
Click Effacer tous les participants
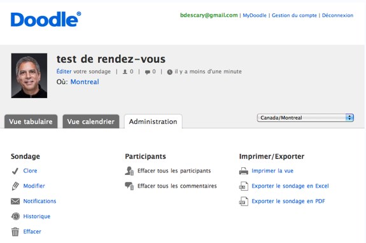[x=174, y=171]
